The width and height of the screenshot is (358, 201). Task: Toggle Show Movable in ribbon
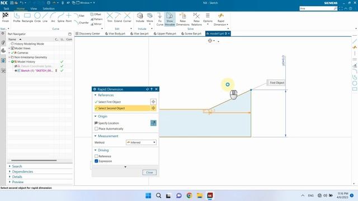coord(169,19)
